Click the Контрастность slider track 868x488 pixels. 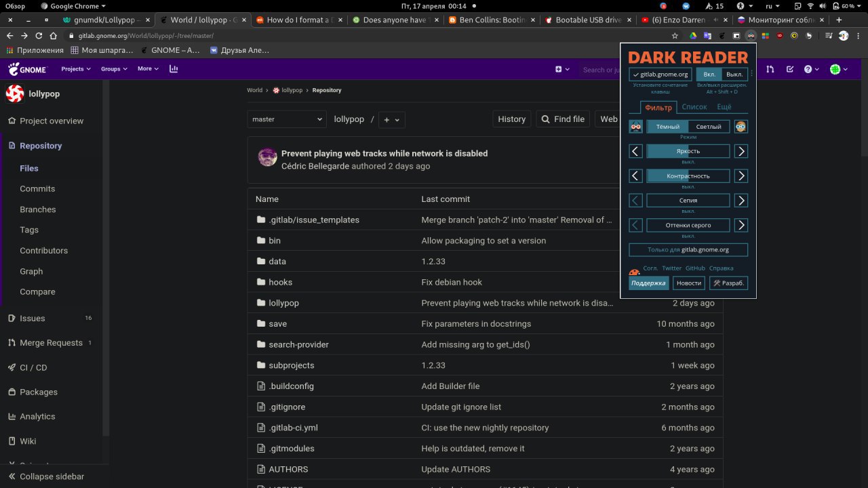click(688, 176)
